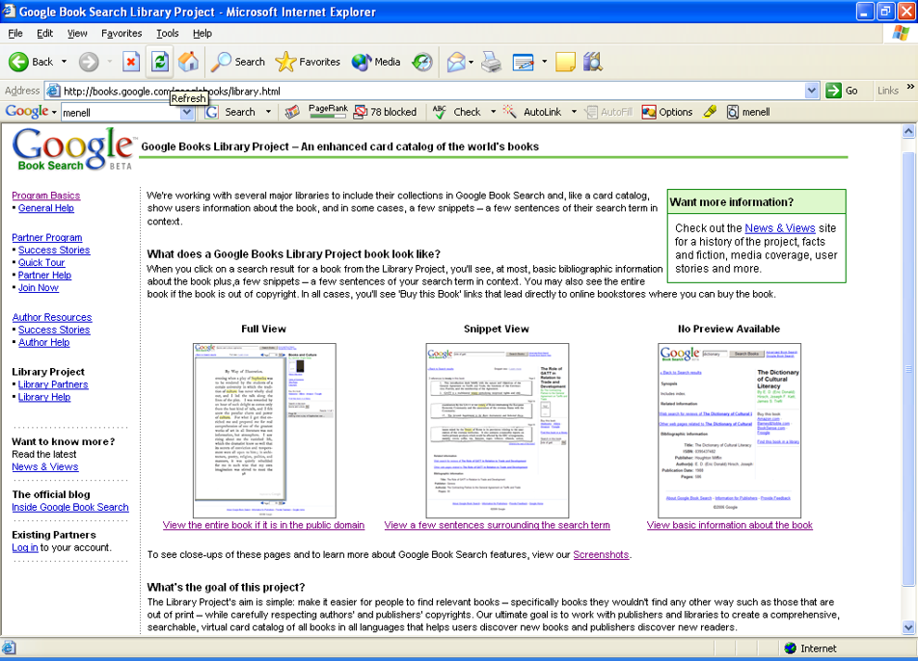
Task: Open the Edit menu
Action: 44,34
